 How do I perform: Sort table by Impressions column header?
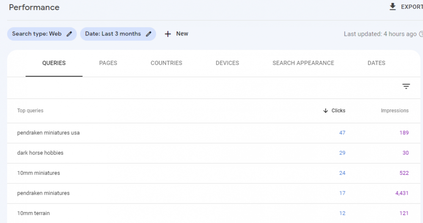pos(395,111)
